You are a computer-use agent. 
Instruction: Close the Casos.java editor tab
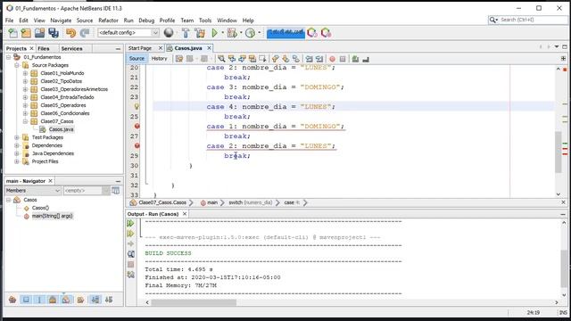click(x=209, y=48)
